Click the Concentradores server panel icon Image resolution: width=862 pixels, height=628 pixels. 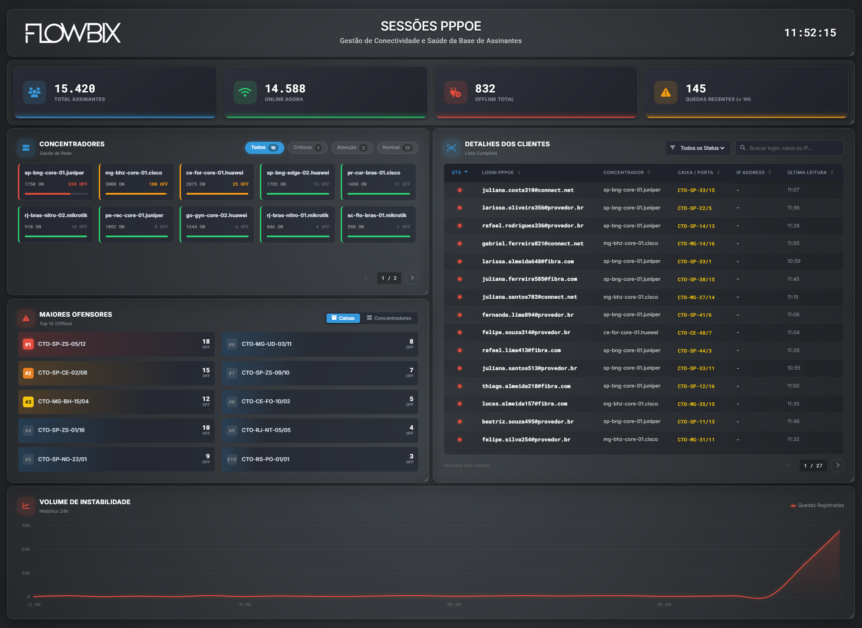26,148
